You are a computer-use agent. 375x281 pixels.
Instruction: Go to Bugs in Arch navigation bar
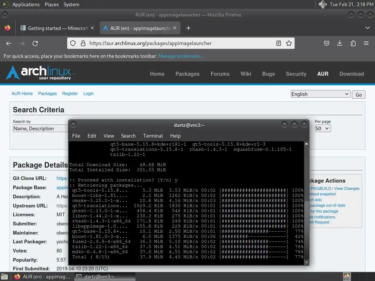coord(268,74)
